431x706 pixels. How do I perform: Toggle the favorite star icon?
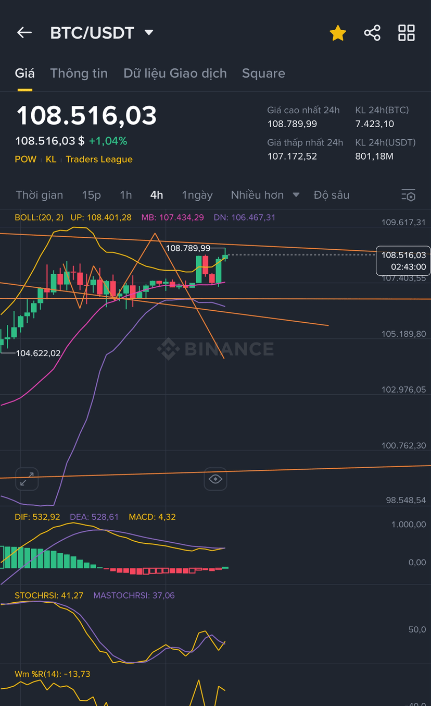coord(338,33)
